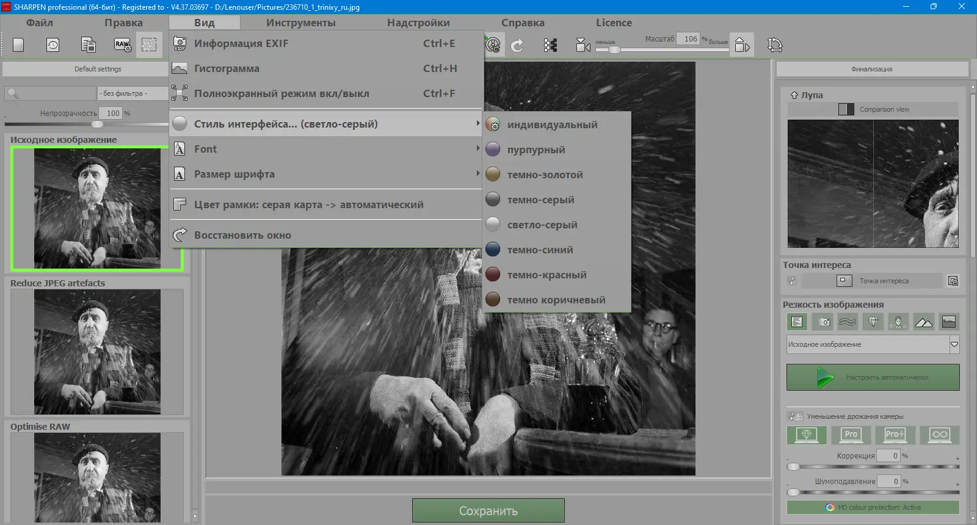Image resolution: width=977 pixels, height=525 pixels.
Task: Collapse the Лупа panel arrow
Action: click(x=794, y=95)
